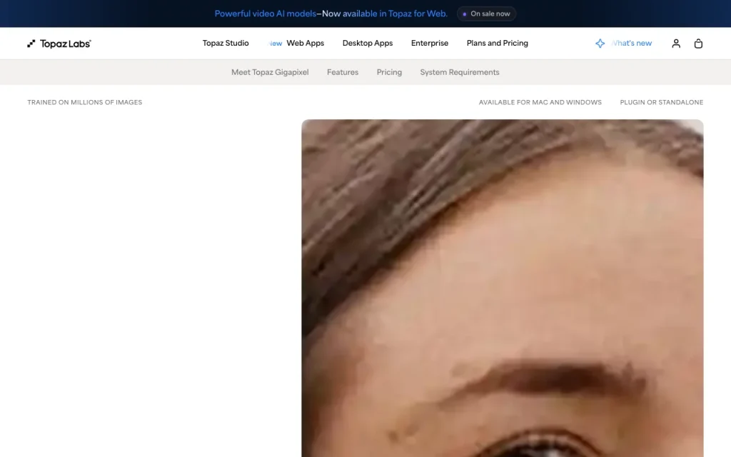Open Desktop Apps menu
The width and height of the screenshot is (731, 457).
(x=368, y=43)
